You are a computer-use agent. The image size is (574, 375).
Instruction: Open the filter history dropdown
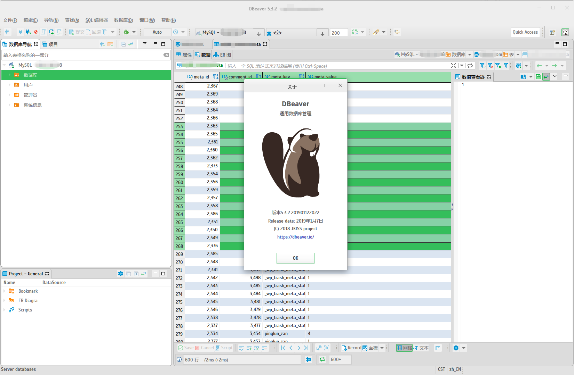click(462, 65)
